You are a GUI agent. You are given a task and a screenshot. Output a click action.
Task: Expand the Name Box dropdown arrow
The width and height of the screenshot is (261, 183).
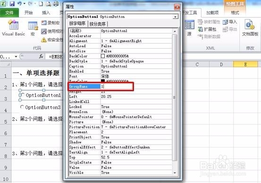[16, 57]
